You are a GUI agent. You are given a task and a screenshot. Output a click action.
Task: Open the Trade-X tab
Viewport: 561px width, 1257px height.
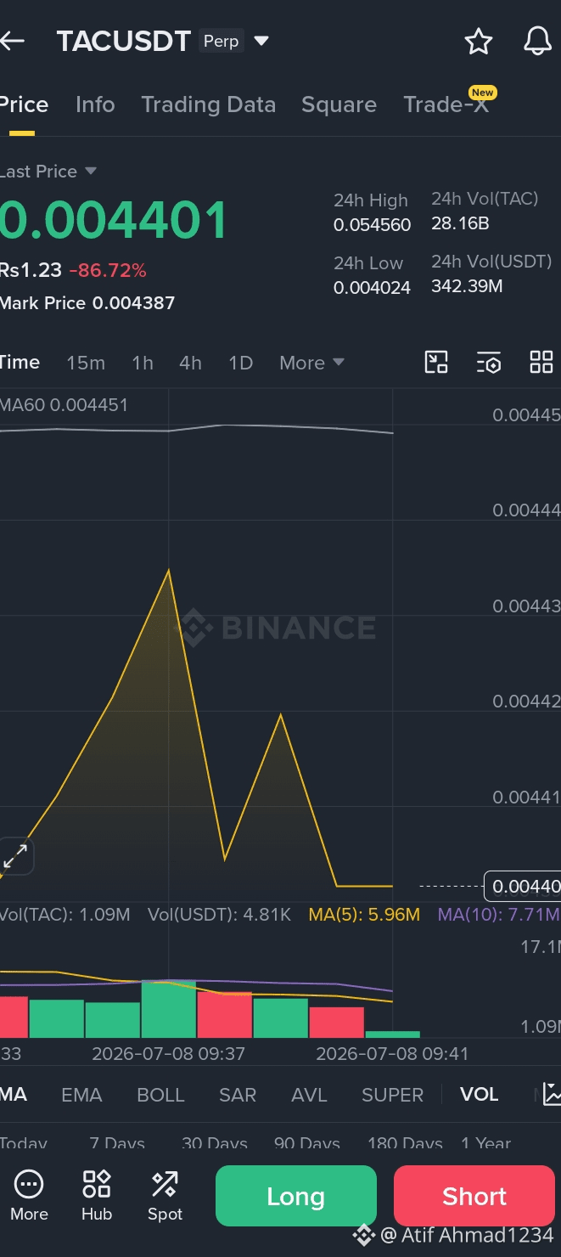coord(446,104)
